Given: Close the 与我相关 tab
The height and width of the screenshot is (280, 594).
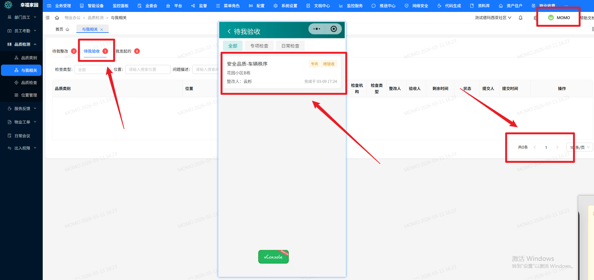Looking at the screenshot, I should tap(101, 29).
